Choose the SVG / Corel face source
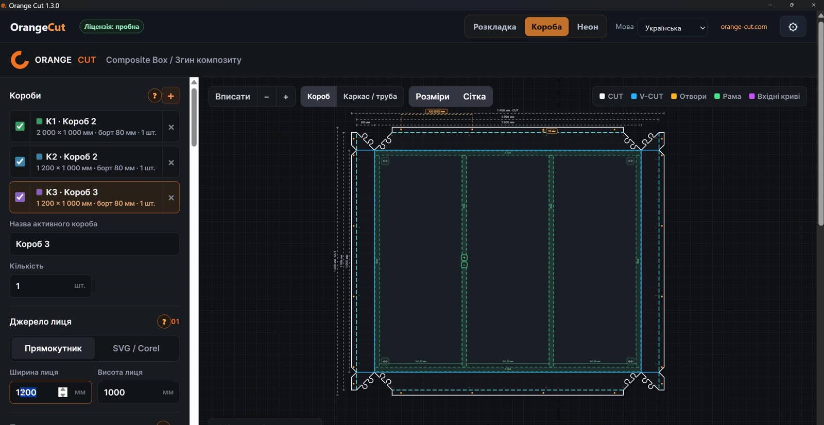The height and width of the screenshot is (425, 824). [136, 348]
